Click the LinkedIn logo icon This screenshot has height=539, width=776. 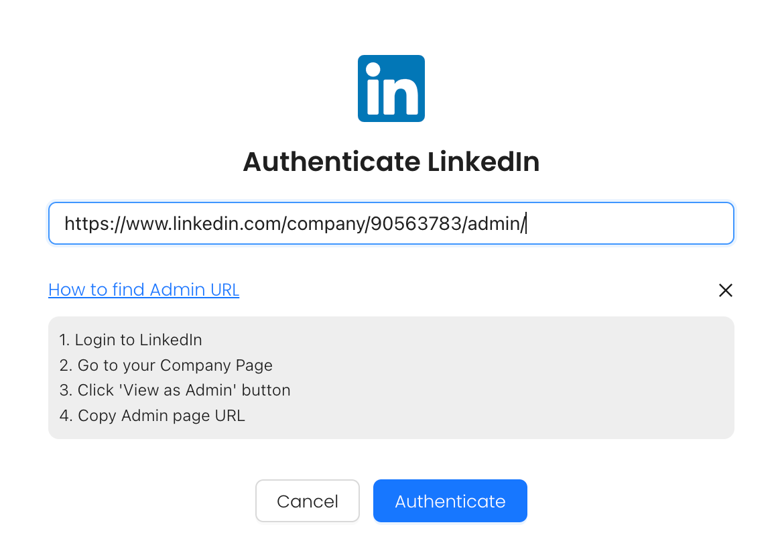391,88
